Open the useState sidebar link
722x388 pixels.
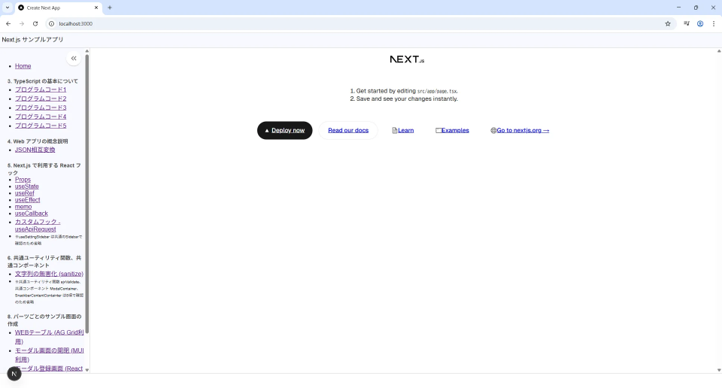click(27, 186)
